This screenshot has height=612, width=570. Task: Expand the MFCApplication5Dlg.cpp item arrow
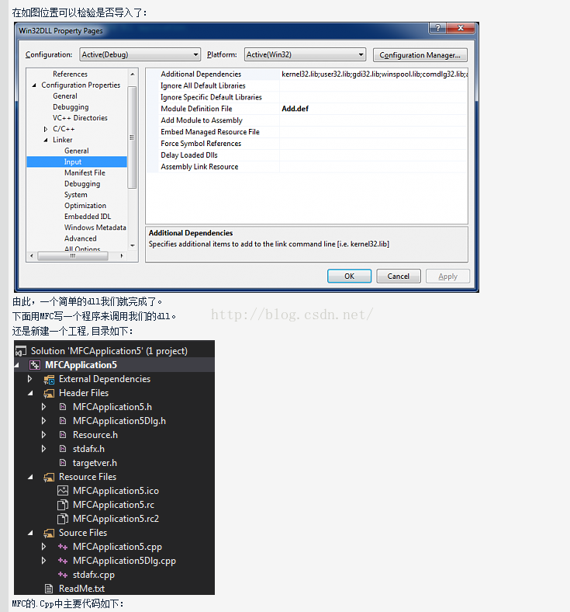coord(43,561)
